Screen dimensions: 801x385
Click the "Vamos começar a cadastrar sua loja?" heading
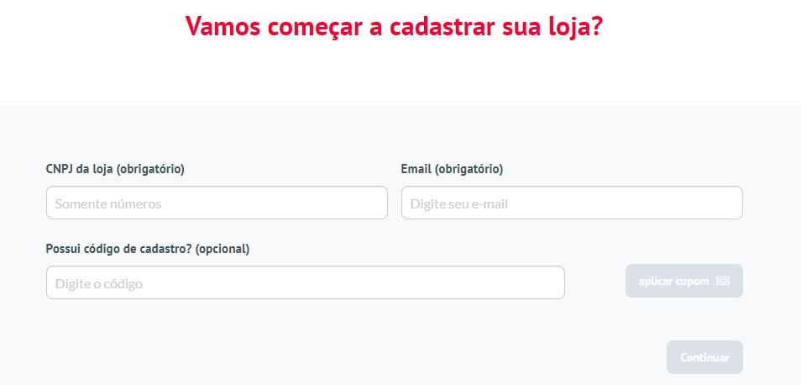394,25
